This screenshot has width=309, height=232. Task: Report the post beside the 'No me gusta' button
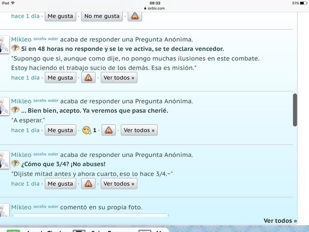point(135,16)
